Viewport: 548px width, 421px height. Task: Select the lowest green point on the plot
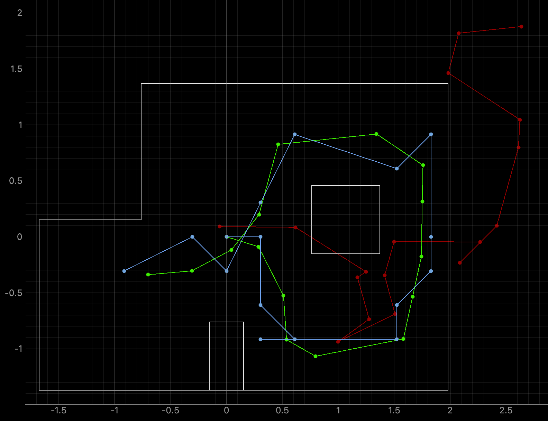pyautogui.click(x=316, y=356)
